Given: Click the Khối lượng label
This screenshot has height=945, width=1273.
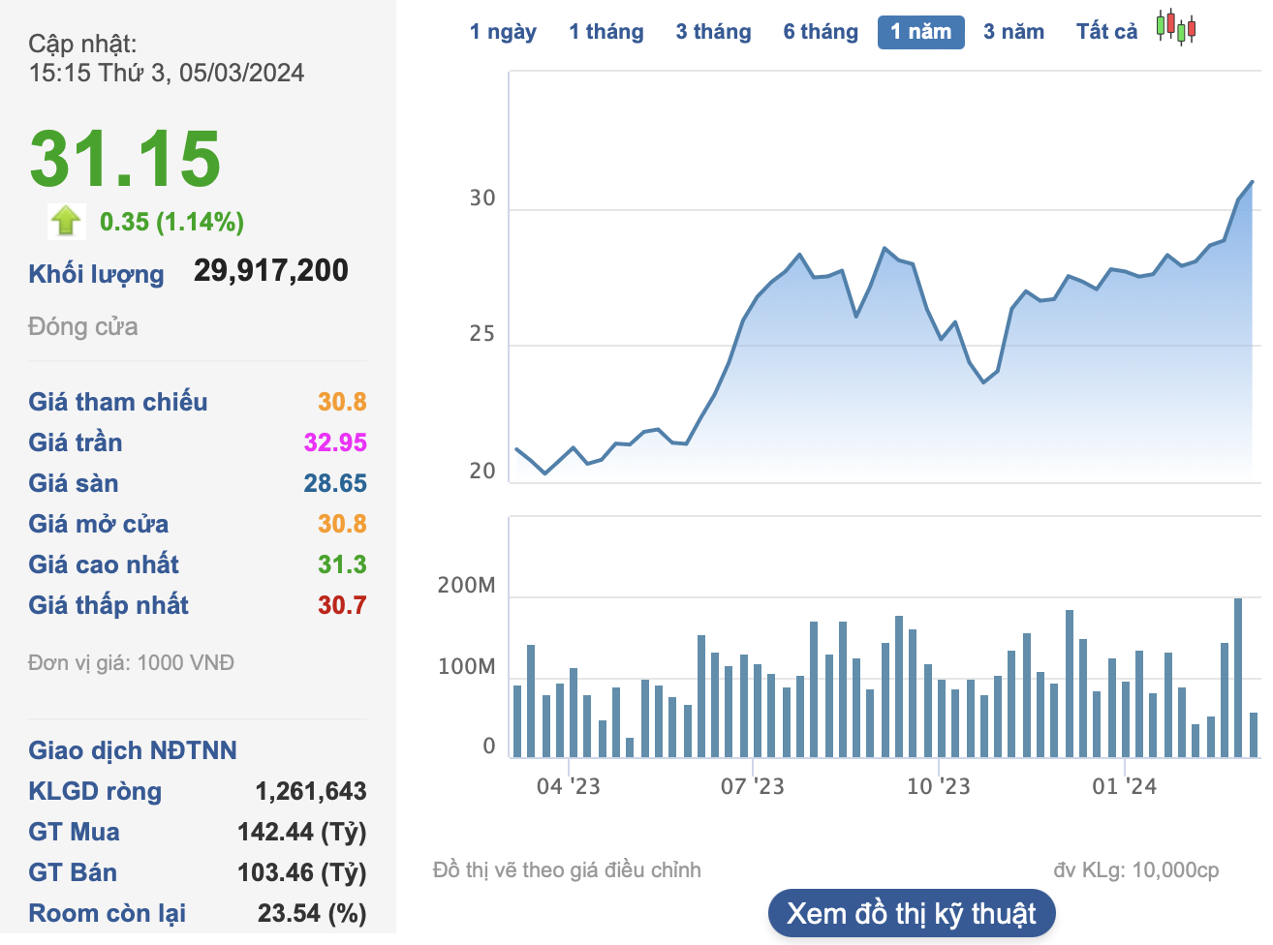Looking at the screenshot, I should click(97, 274).
